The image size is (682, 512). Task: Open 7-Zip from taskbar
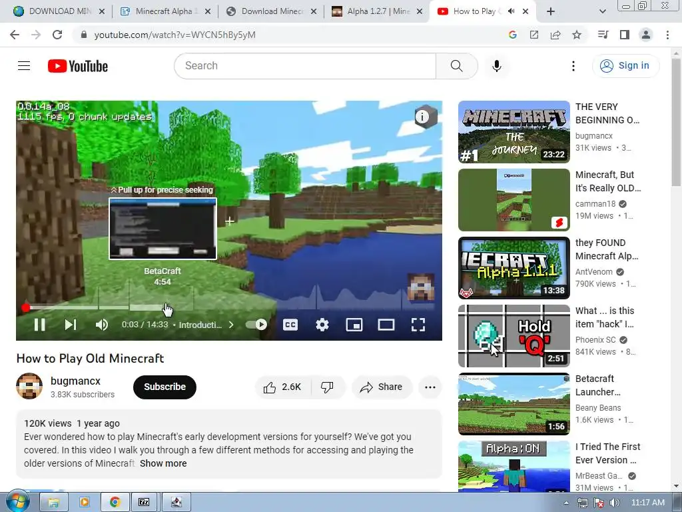(144, 503)
